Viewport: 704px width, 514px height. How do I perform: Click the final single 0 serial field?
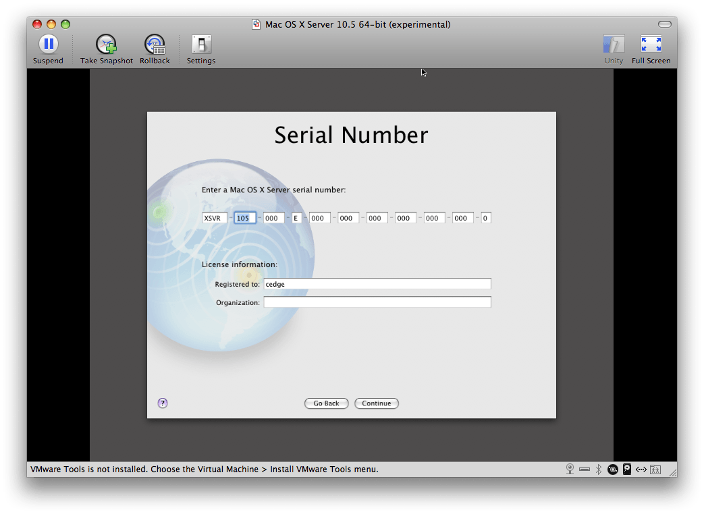click(x=486, y=218)
